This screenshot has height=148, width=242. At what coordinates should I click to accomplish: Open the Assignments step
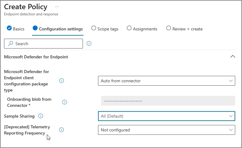(x=142, y=29)
